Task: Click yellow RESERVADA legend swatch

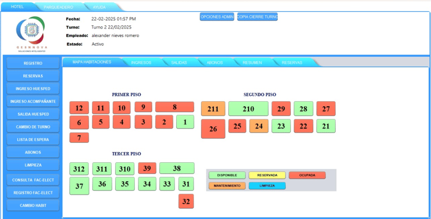Action: 267,175
